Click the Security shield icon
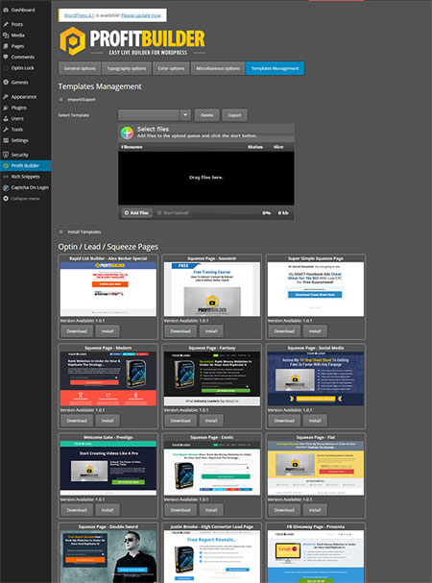This screenshot has width=432, height=583. click(x=6, y=155)
